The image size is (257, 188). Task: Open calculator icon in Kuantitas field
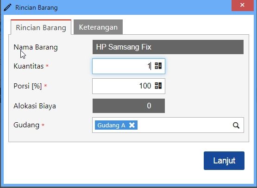coord(158,66)
